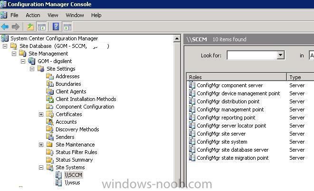Screen dimensions: 314x191
Task: Sort by the Roles column header
Action: tap(237, 77)
